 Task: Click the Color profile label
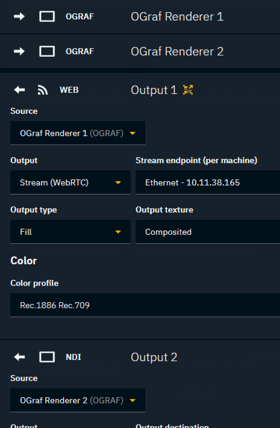pos(34,284)
